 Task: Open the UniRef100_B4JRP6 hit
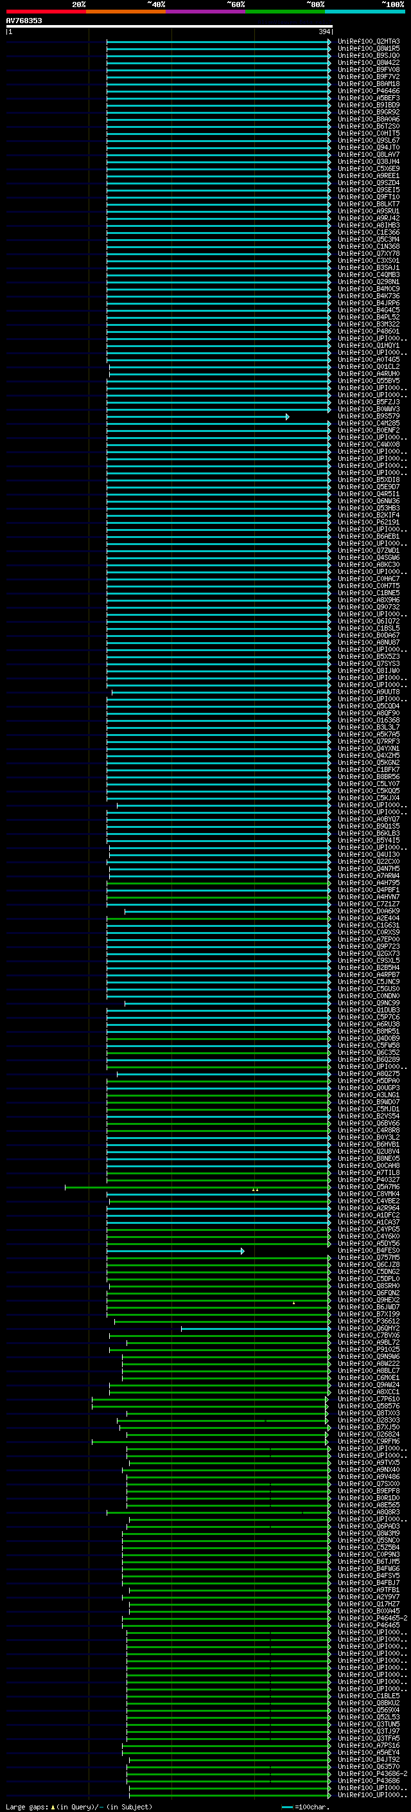tap(369, 303)
